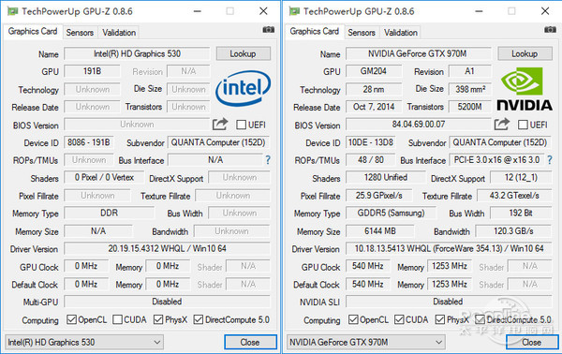Viewport: 562px width, 354px height.
Task: Click the BIOS Version value 84.04.69.00.07
Action: tap(418, 125)
